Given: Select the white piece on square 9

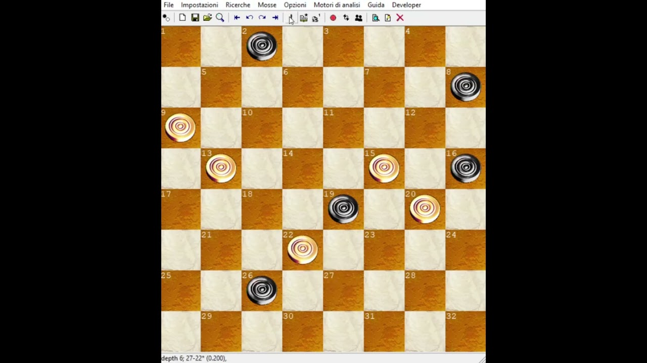Looking at the screenshot, I should click(180, 128).
